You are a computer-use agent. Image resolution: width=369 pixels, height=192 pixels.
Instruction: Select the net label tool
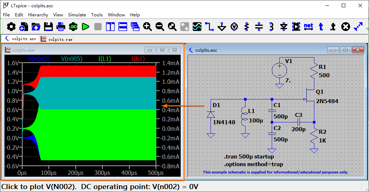(x=308, y=27)
